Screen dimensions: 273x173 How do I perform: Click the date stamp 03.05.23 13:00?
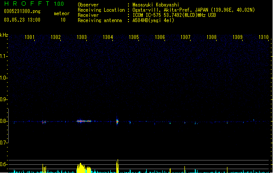pos(22,20)
